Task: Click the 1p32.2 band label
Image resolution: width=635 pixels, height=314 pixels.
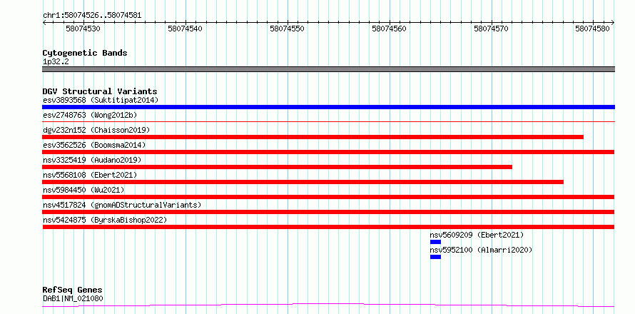Action: (x=56, y=62)
